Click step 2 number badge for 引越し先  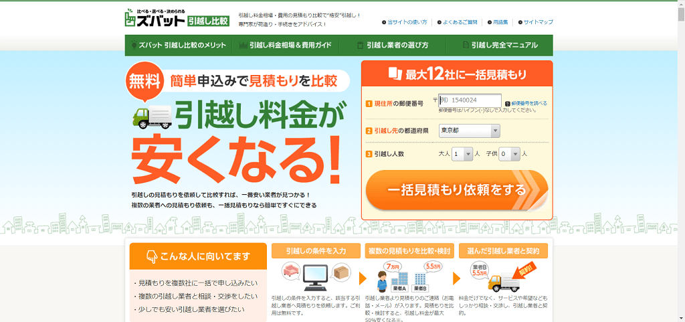tap(369, 131)
